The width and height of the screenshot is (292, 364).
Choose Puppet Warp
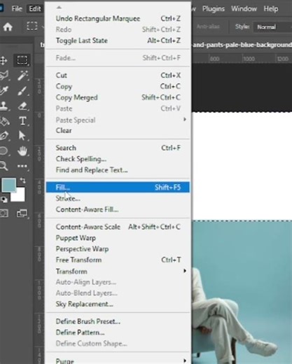pyautogui.click(x=118, y=238)
